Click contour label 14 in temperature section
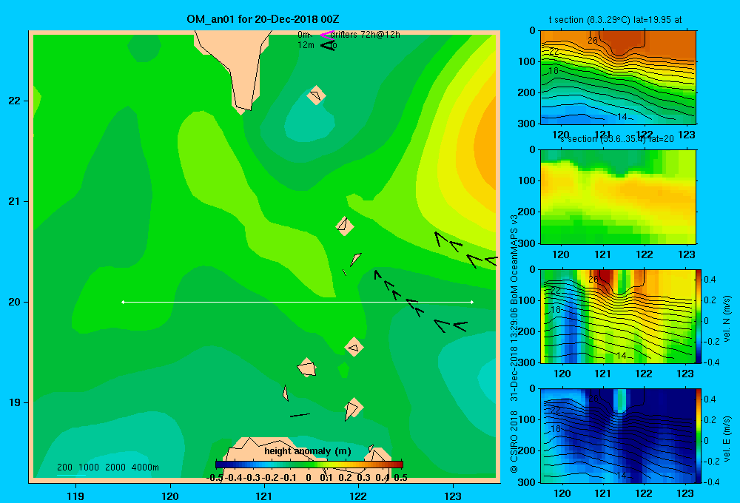The image size is (740, 503). click(622, 117)
